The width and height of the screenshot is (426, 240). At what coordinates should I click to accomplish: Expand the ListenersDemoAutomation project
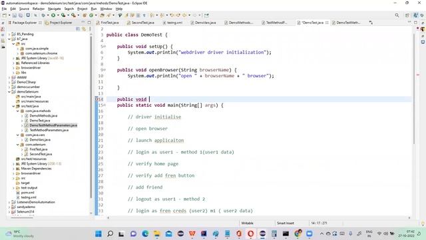pyautogui.click(x=9, y=202)
